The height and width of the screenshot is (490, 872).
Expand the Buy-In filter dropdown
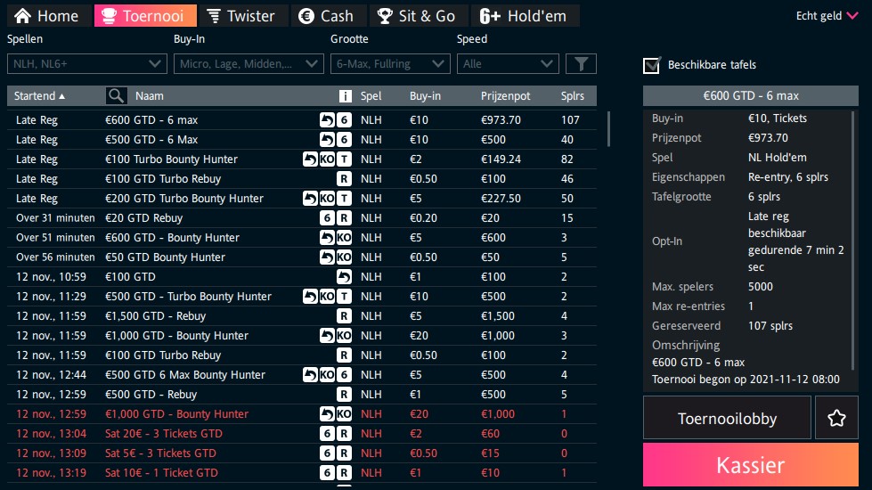click(x=249, y=63)
